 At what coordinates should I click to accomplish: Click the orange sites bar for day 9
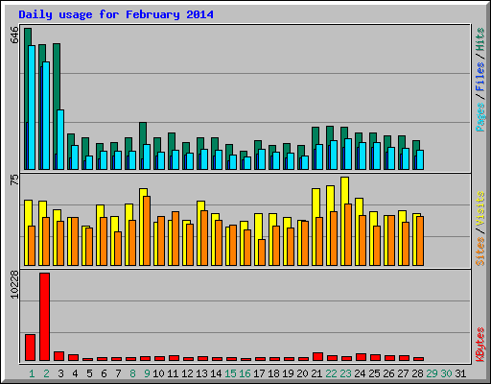147,230
